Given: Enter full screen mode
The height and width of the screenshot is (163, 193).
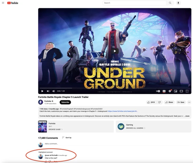Looking at the screenshot, I should click(187, 91).
